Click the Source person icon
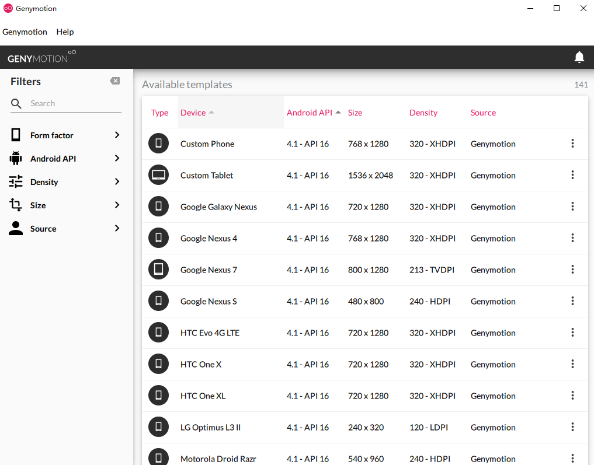 pyautogui.click(x=16, y=228)
